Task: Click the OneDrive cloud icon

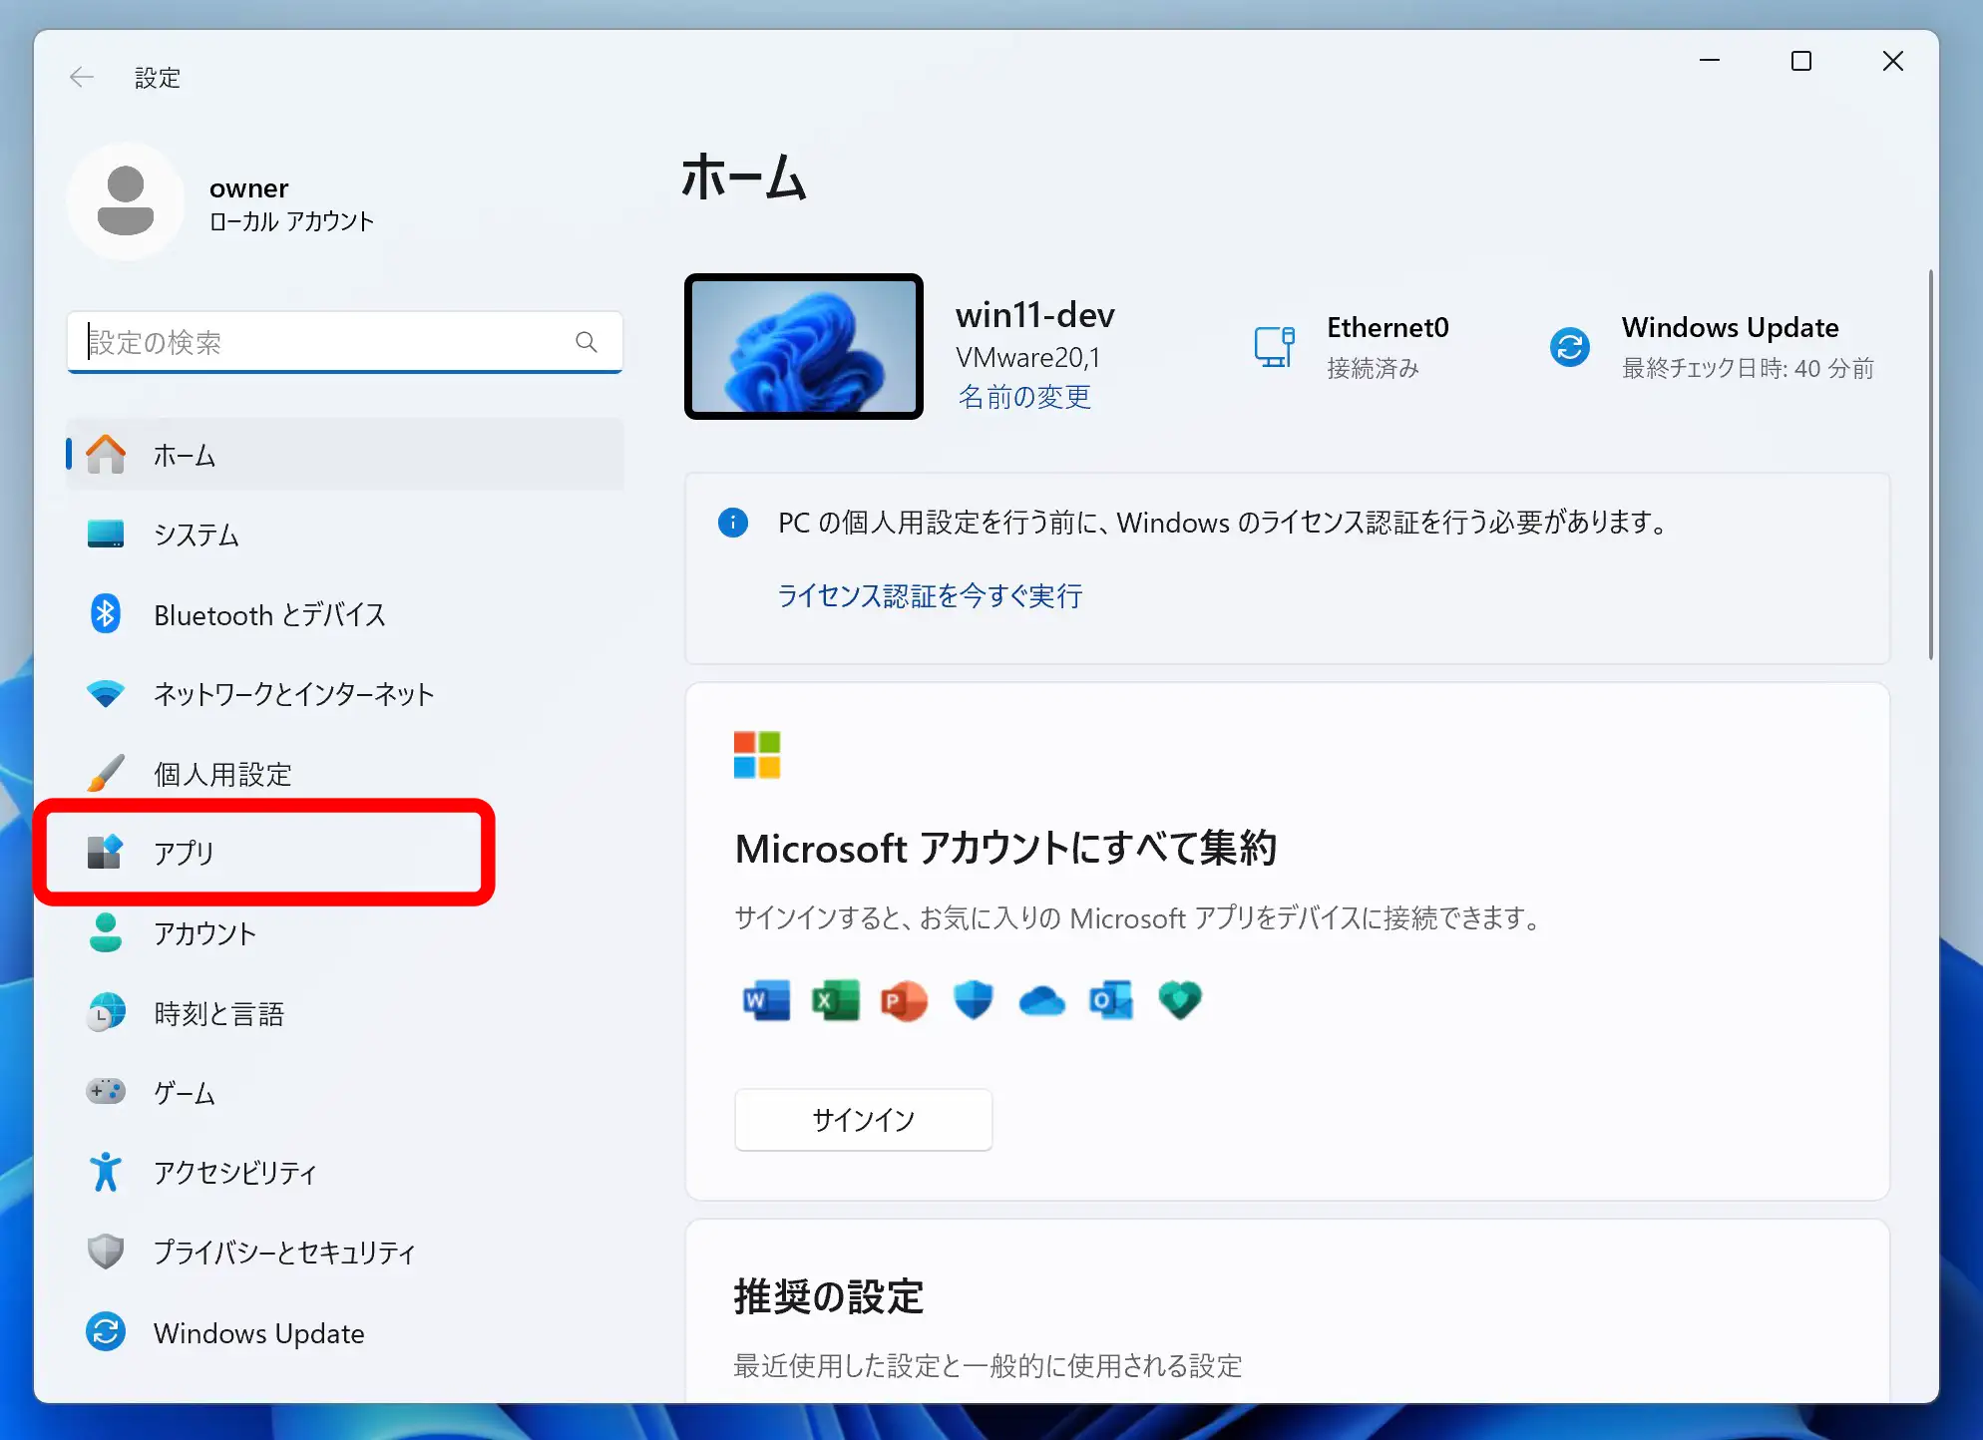Action: [1042, 1000]
